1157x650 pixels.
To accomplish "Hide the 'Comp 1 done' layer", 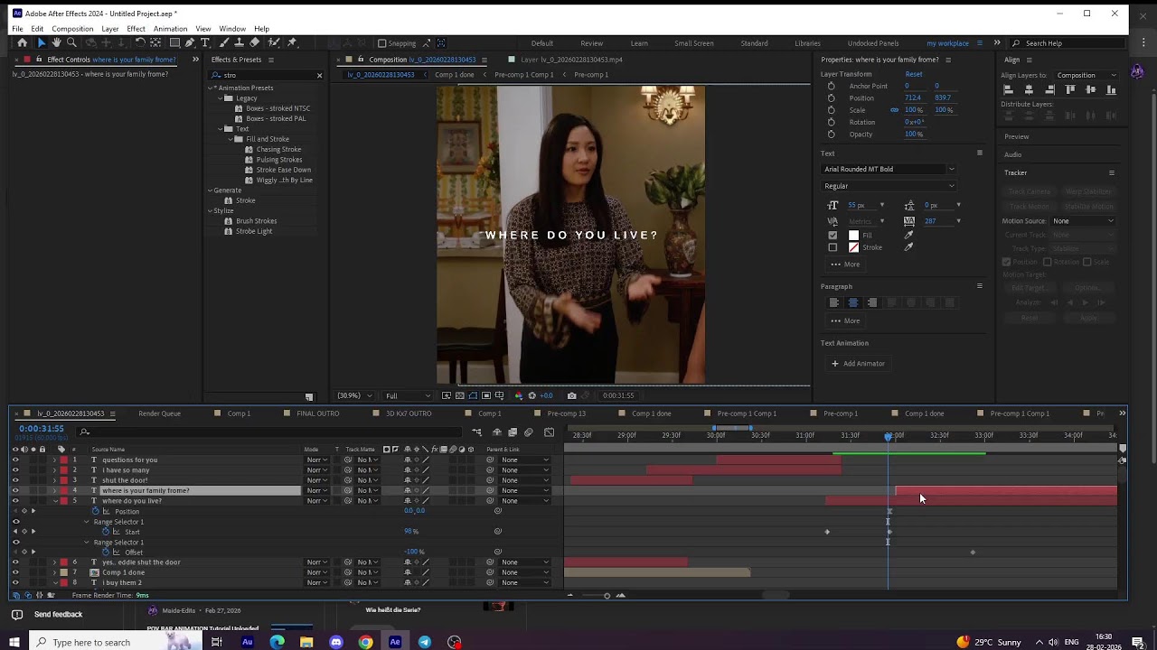I will (x=15, y=572).
